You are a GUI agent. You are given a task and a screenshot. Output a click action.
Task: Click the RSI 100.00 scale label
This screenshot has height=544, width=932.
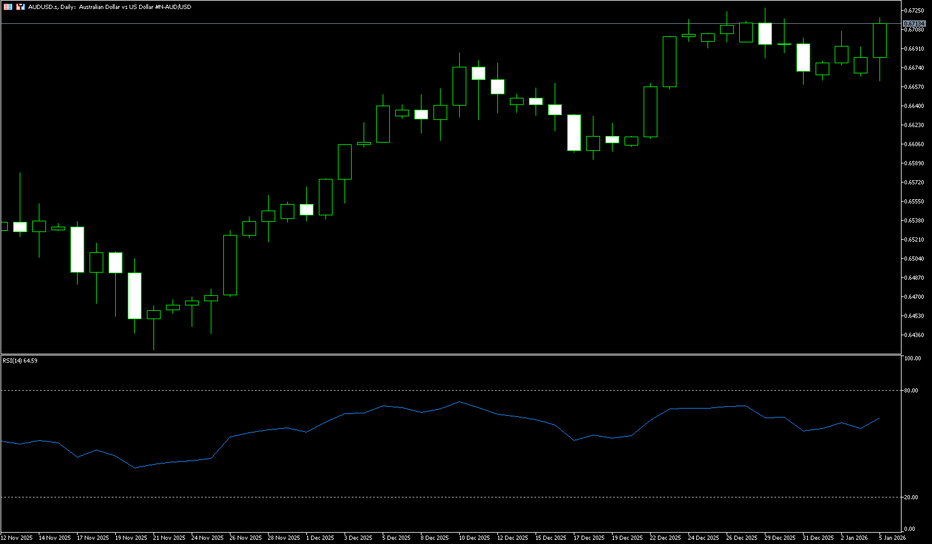coord(913,358)
